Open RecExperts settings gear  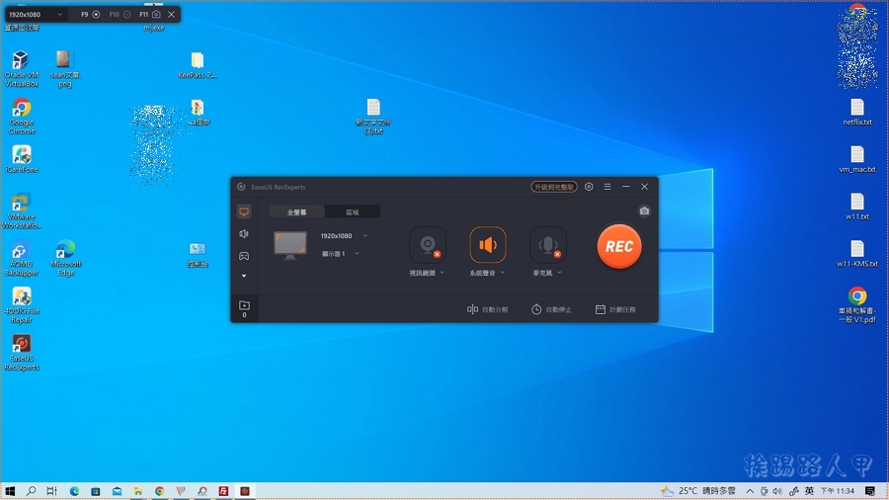(x=589, y=187)
